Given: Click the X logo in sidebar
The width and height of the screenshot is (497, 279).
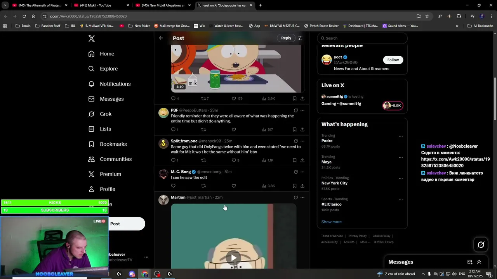Looking at the screenshot, I should (92, 38).
